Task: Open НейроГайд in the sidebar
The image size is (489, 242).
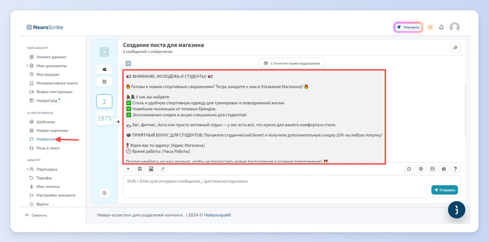Action: (44, 101)
